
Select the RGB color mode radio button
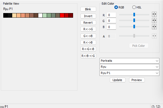(x=116, y=7)
